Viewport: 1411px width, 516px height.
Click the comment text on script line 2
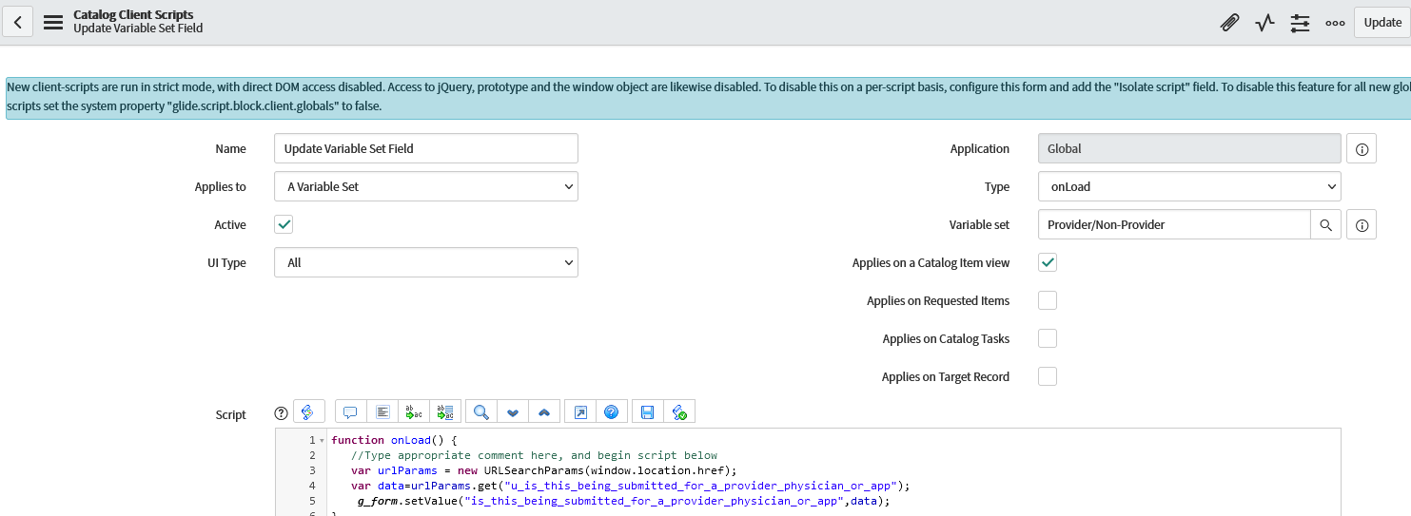click(x=534, y=455)
